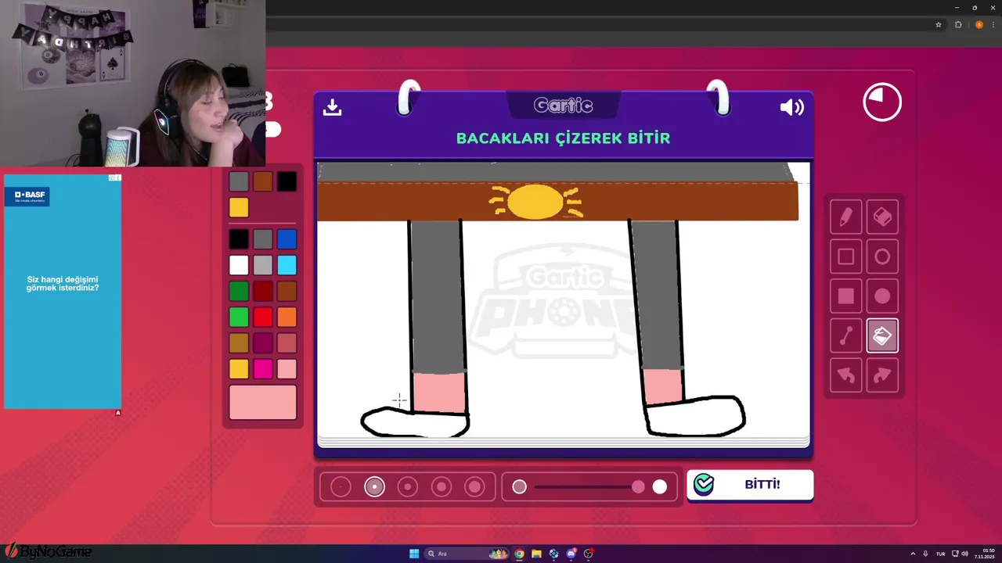Pick the recent yellow swatch above the divider
1002x563 pixels.
tap(239, 207)
